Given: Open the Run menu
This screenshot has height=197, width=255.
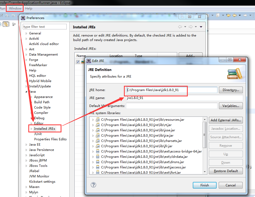Looking at the screenshot, I should pyautogui.click(x=3, y=8).
